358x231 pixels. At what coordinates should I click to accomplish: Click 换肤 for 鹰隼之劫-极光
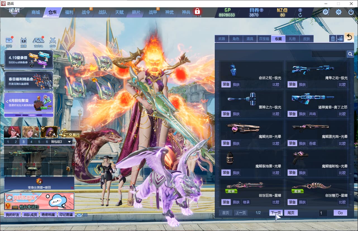click(302, 84)
